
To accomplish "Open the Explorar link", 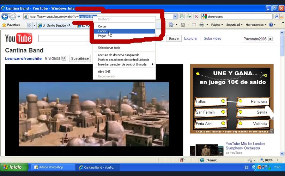I will point(191,38).
